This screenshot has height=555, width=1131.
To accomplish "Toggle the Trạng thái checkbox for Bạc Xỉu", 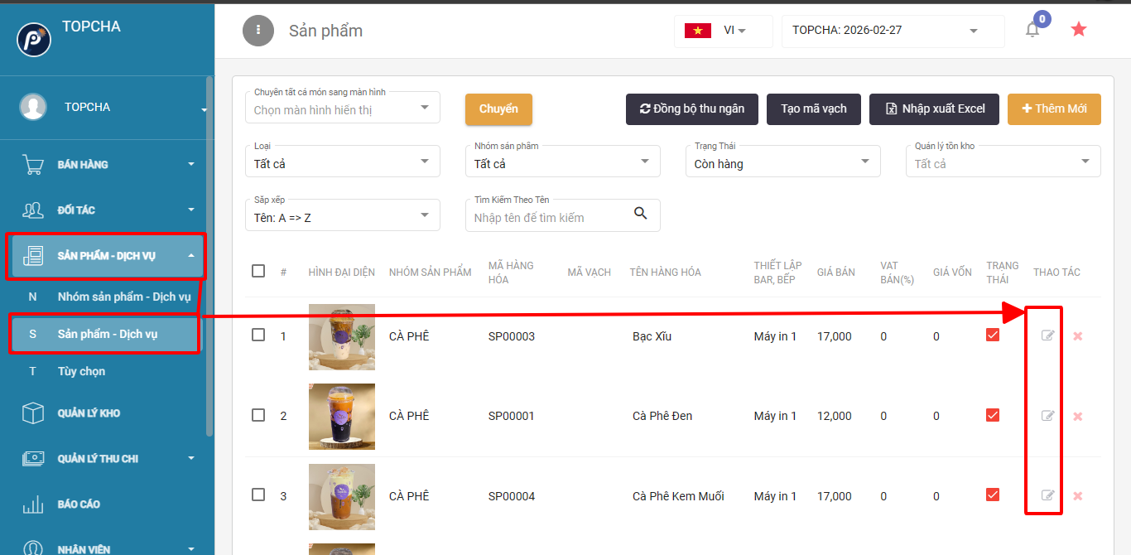I will (x=993, y=335).
